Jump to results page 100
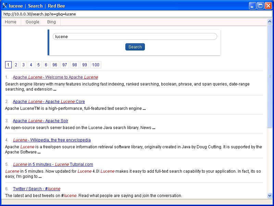274x206 pixels. tap(96, 65)
